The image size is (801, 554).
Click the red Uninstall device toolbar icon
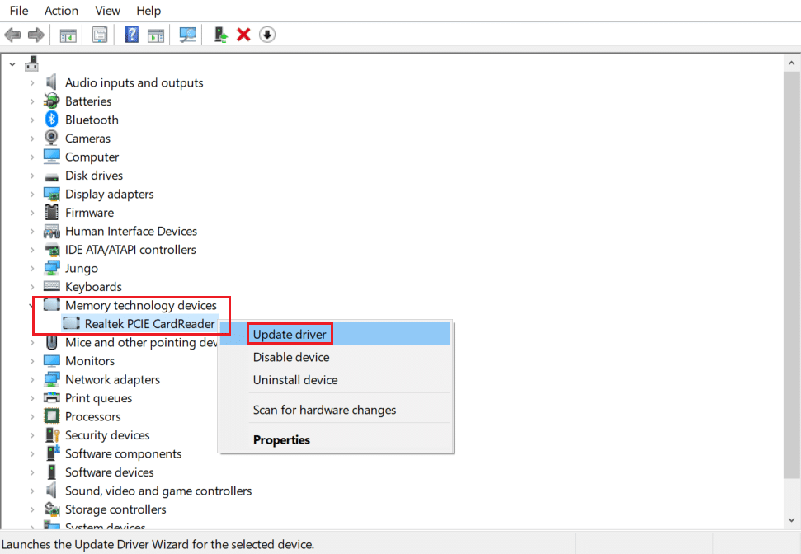[x=243, y=34]
